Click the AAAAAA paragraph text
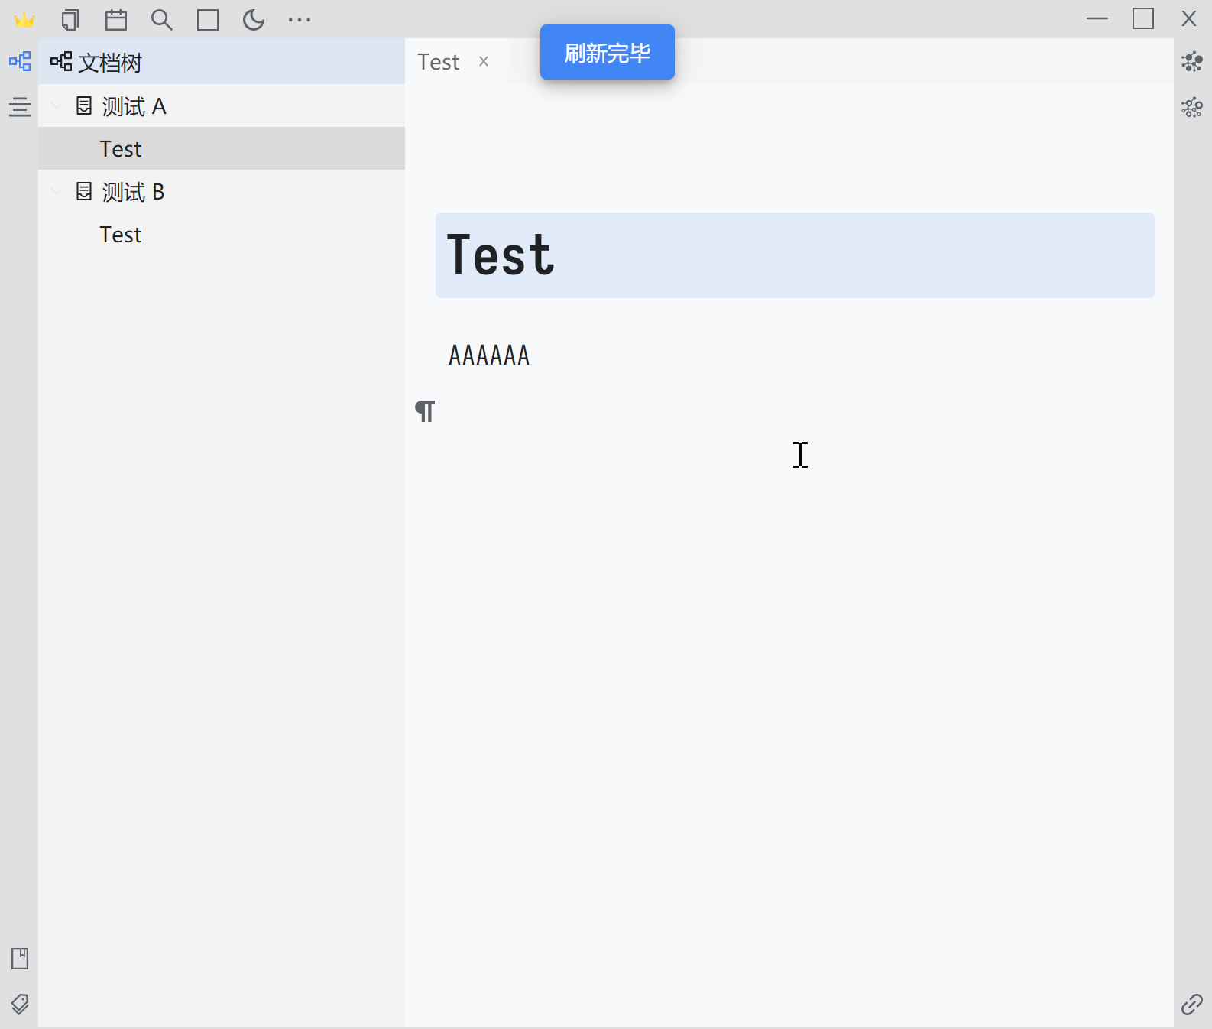The width and height of the screenshot is (1212, 1029). (x=489, y=355)
